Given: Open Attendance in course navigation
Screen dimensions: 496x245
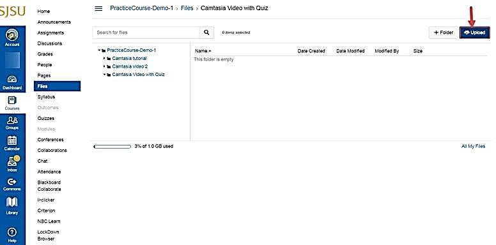Looking at the screenshot, I should tap(49, 172).
